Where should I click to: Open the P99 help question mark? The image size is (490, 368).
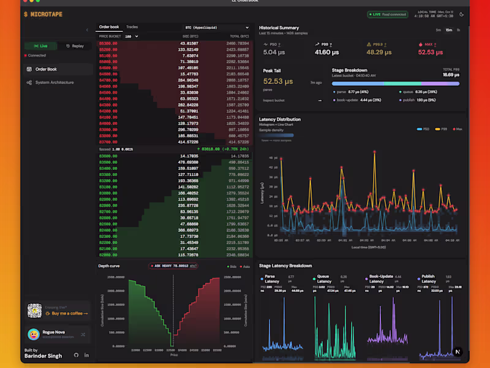pos(331,45)
